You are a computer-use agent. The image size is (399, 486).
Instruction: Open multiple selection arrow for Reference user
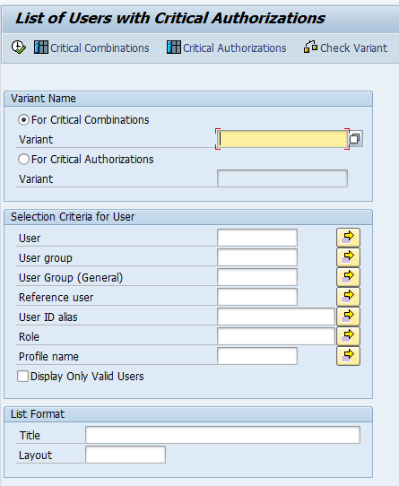click(348, 297)
